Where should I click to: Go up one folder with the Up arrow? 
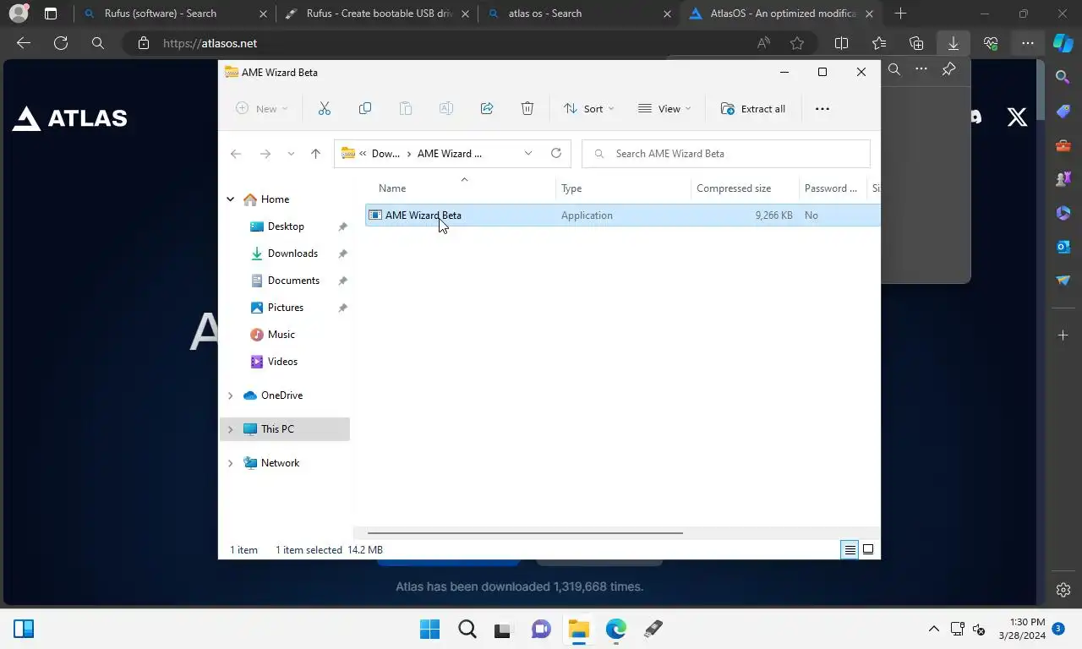click(x=315, y=153)
